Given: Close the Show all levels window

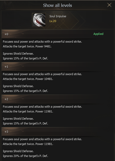Looking at the screenshot, I should coord(109,5).
